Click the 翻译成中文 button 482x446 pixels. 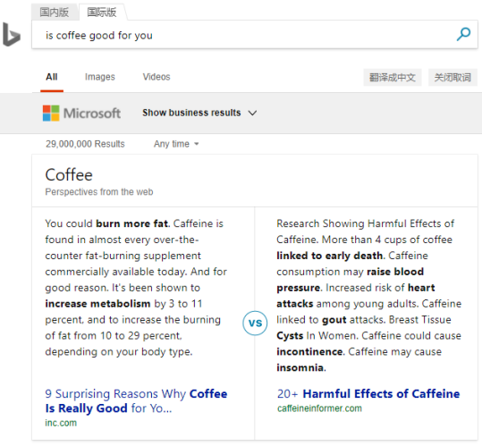tap(393, 78)
